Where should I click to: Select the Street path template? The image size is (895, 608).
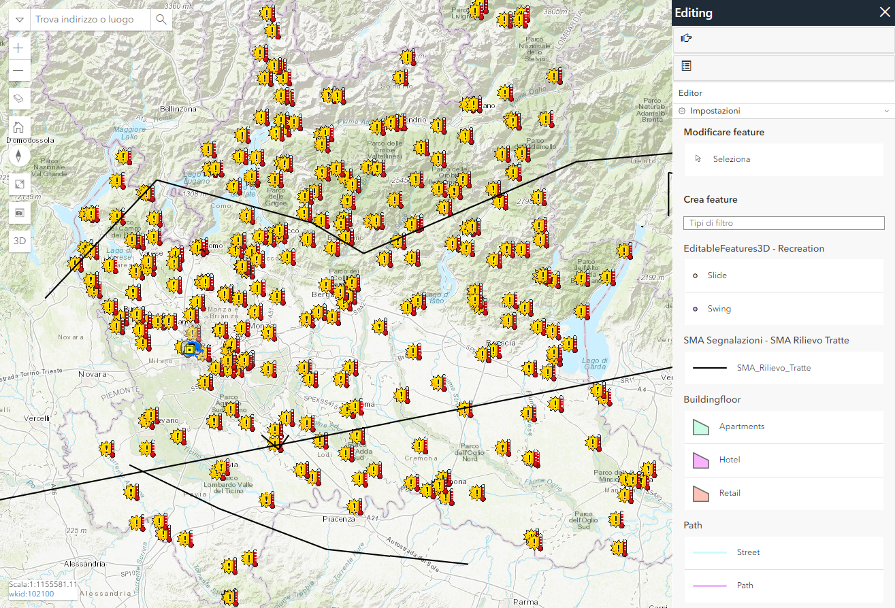[x=783, y=552]
